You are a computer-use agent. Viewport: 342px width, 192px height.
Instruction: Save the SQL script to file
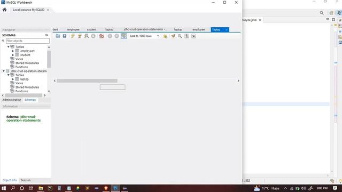[x=65, y=36]
